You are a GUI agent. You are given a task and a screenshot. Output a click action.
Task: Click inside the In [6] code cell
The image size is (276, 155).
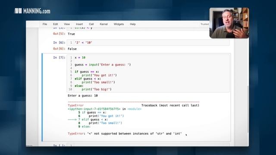[x=148, y=43]
